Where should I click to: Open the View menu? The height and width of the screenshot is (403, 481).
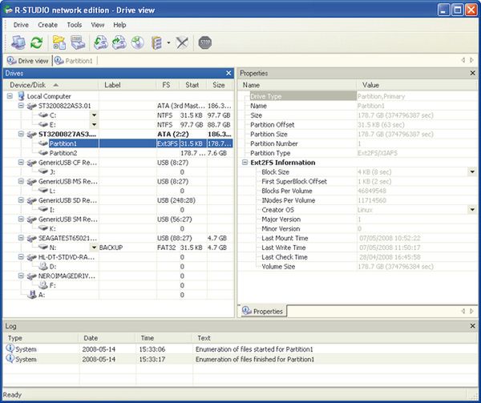click(x=98, y=25)
